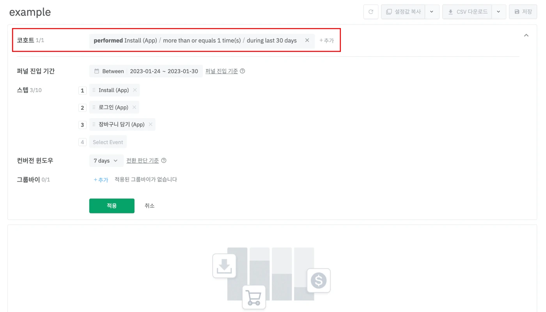Viewport: 546px width, 312px height.
Task: Remove the performed Install cohort condition
Action: click(x=307, y=40)
